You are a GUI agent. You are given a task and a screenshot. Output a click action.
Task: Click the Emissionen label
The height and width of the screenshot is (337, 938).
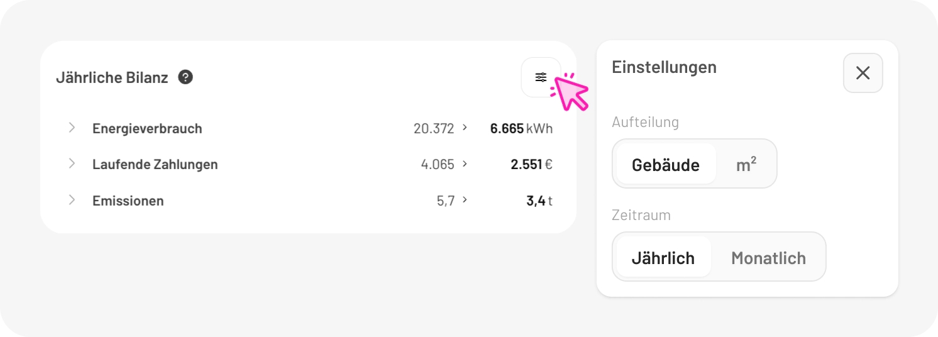point(128,201)
